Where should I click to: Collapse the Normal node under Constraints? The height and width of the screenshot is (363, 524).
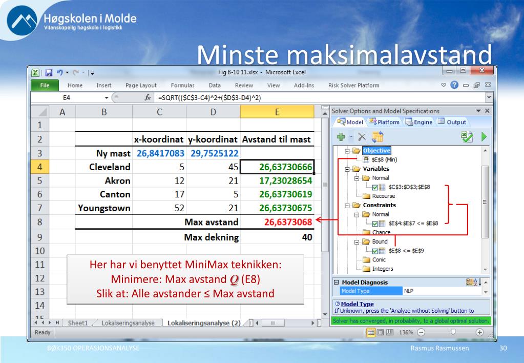point(357,214)
